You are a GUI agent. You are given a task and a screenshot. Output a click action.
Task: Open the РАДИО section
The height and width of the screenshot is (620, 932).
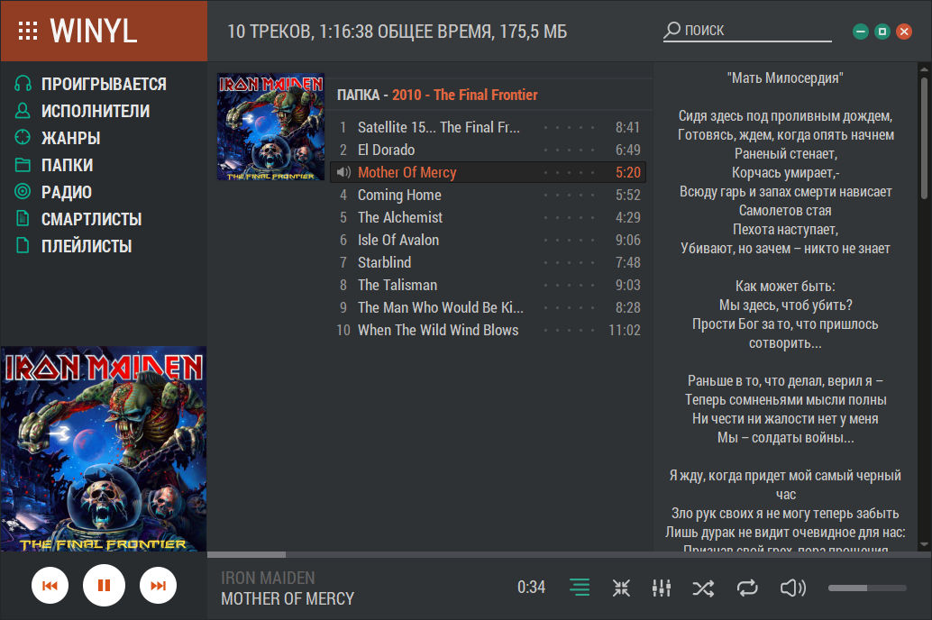pyautogui.click(x=67, y=192)
